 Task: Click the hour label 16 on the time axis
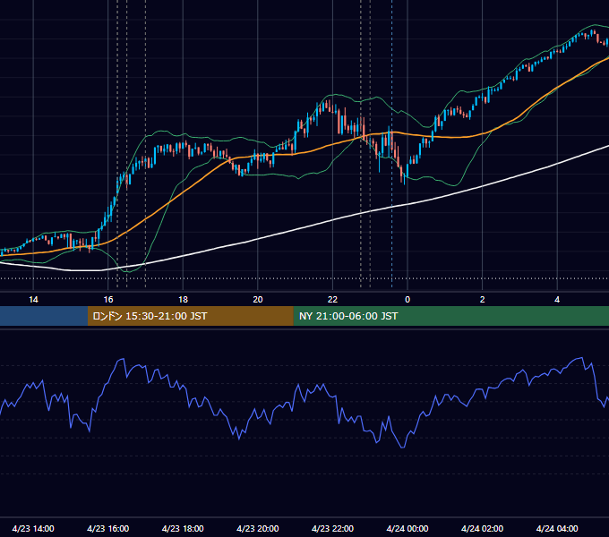tap(108, 300)
